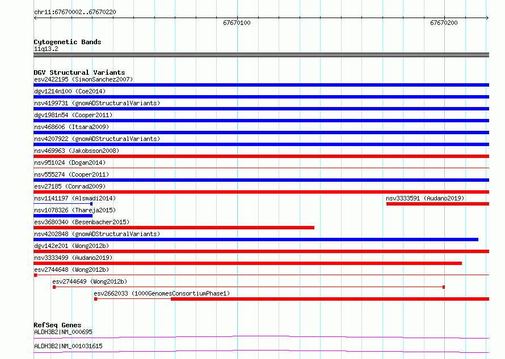Click left arrow of the coordinate ruler
Image resolution: width=505 pixels, height=359 pixels.
click(x=35, y=18)
